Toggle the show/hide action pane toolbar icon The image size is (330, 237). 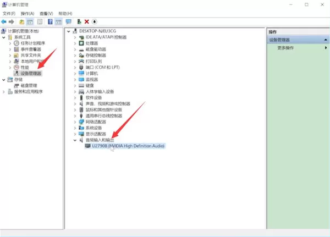pyautogui.click(x=58, y=21)
